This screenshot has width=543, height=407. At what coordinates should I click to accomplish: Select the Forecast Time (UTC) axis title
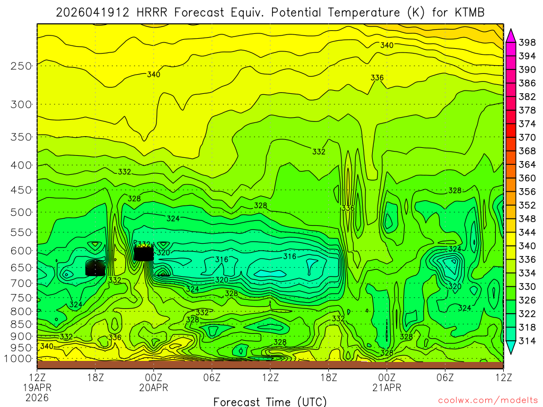pyautogui.click(x=270, y=402)
